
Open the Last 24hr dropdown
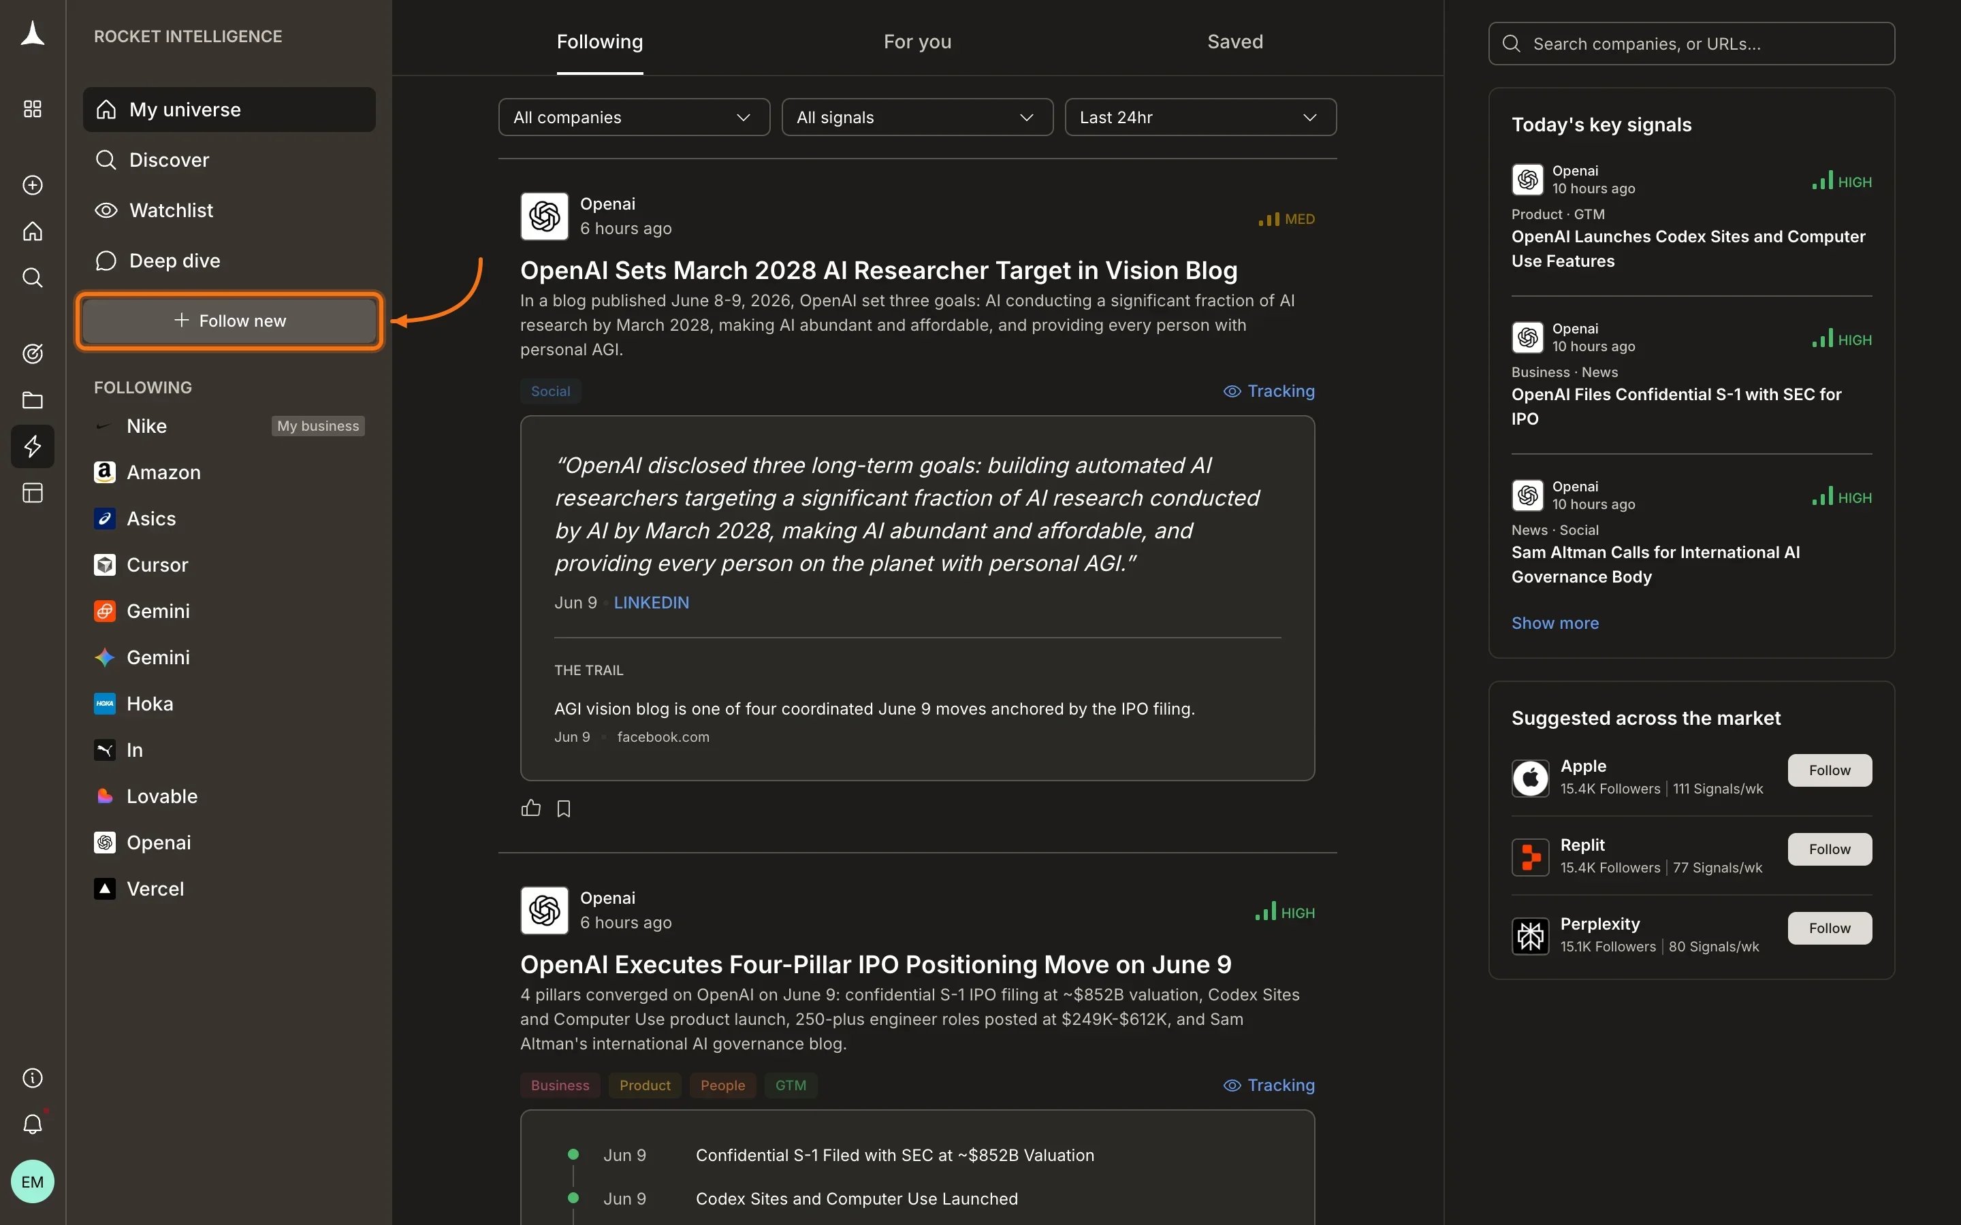[x=1200, y=118]
